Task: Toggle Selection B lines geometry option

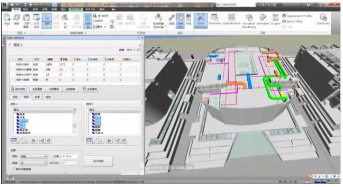Action: 95,140
